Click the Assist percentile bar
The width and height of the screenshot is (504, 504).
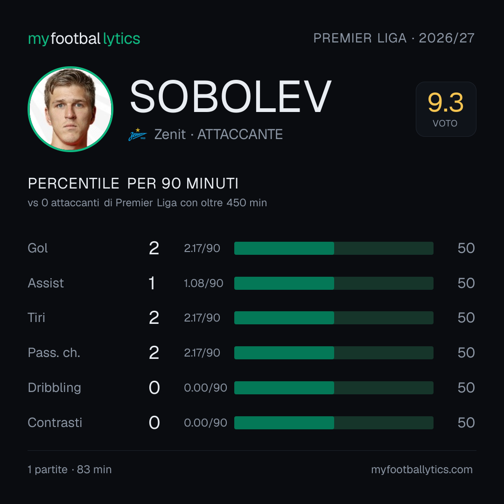pyautogui.click(x=334, y=283)
